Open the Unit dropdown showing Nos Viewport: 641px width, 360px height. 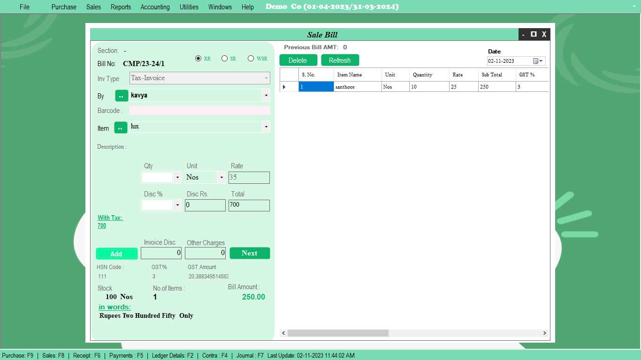tap(221, 177)
